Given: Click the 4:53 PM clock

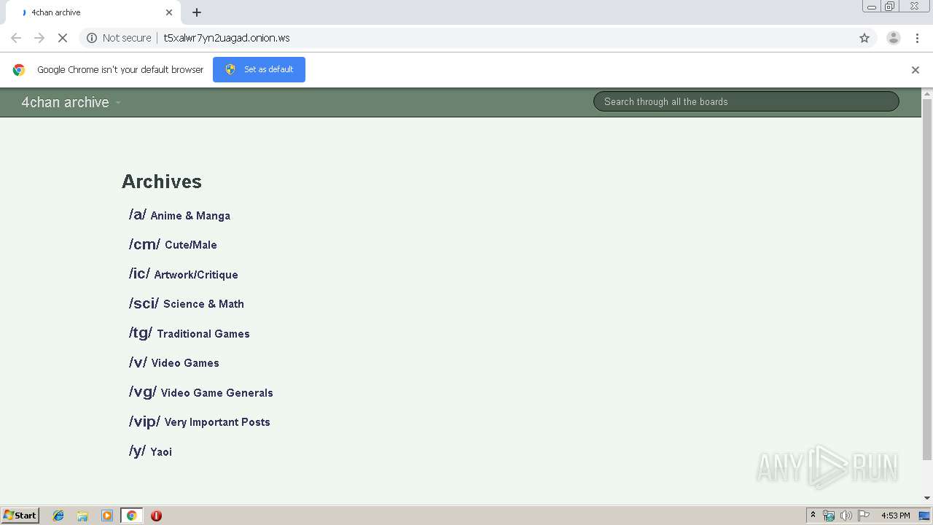Looking at the screenshot, I should (x=895, y=516).
